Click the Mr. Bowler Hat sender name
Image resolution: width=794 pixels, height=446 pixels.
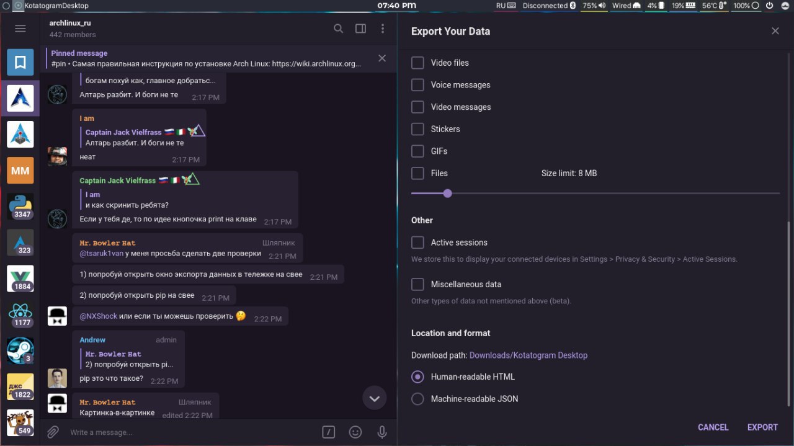[x=107, y=243]
